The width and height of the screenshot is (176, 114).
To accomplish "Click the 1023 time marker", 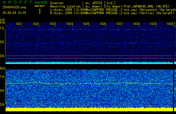I will pyautogui.click(x=53, y=24).
